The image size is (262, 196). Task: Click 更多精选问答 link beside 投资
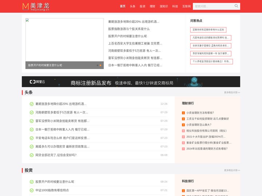232,170
